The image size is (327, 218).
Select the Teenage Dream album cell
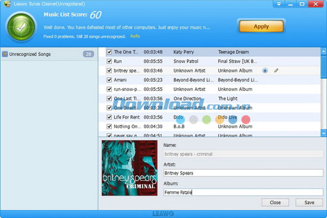click(234, 52)
